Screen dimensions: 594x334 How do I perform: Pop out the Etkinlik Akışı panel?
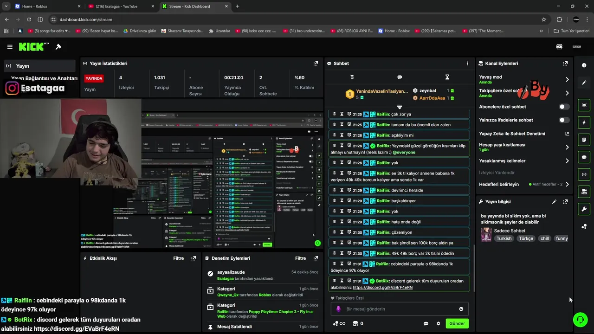coord(194,258)
